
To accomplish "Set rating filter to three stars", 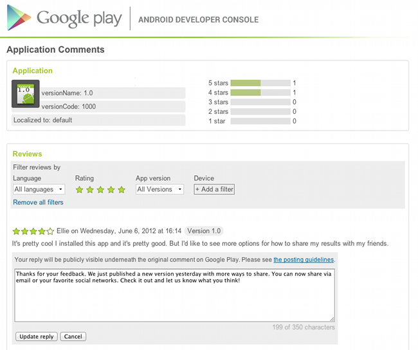I will (x=100, y=190).
